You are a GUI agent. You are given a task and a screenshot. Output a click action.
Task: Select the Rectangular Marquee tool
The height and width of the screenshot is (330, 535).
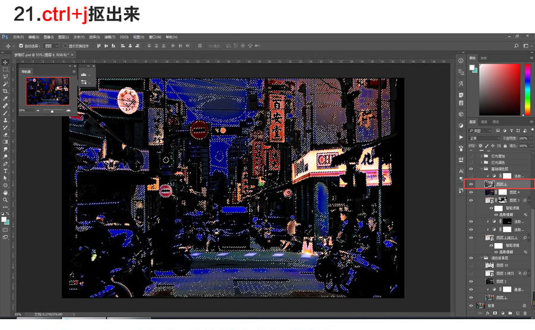click(5, 70)
